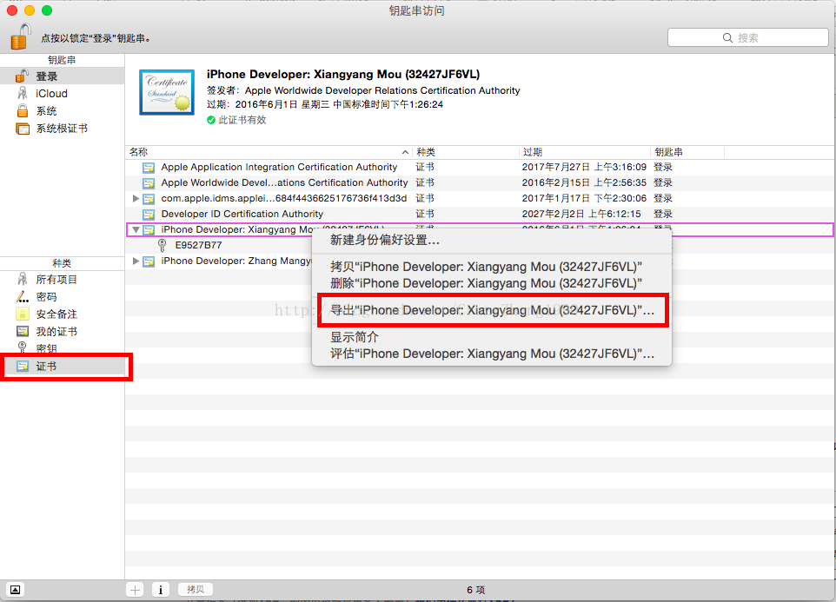The width and height of the screenshot is (836, 602).
Task: Choose 拷贝 iPhone Developer: Xiangyang Mou menu item
Action: [492, 267]
